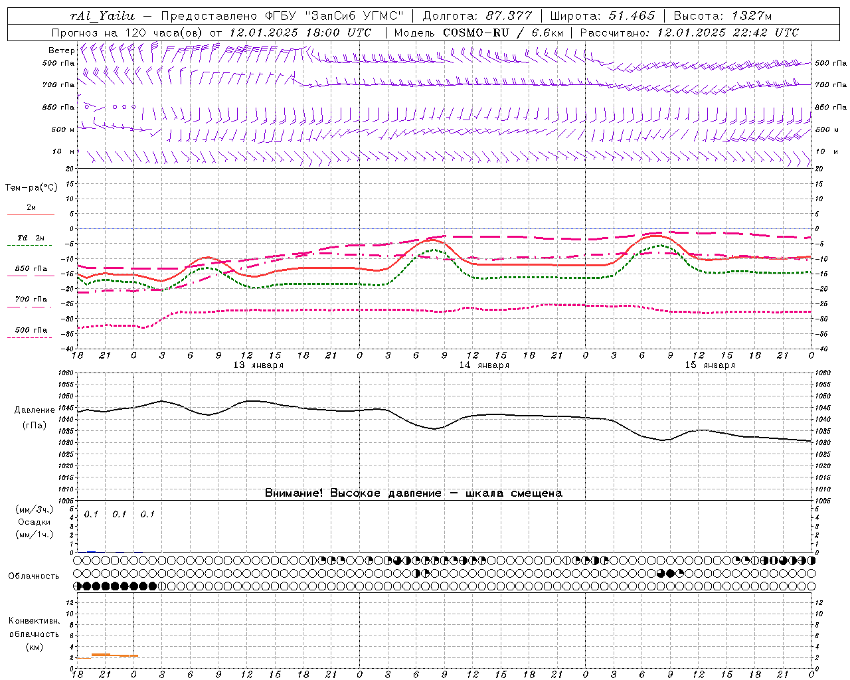The width and height of the screenshot is (850, 680).
Task: Click the Давление panel label
Action: pyautogui.click(x=35, y=410)
